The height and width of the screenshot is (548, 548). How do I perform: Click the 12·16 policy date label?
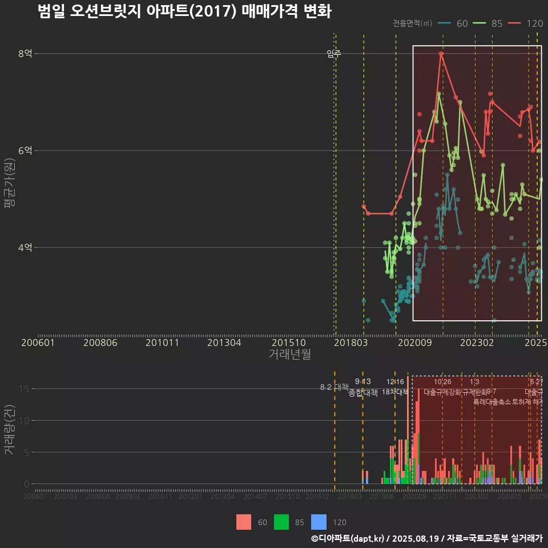[x=395, y=382]
